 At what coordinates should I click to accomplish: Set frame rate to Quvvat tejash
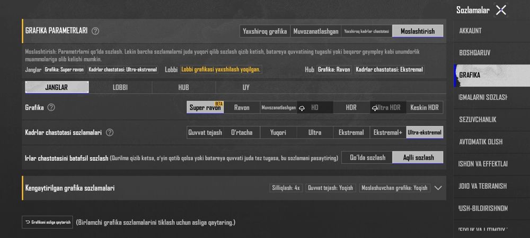205,132
